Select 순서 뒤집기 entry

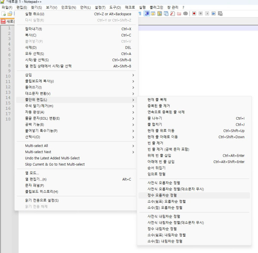(194, 168)
